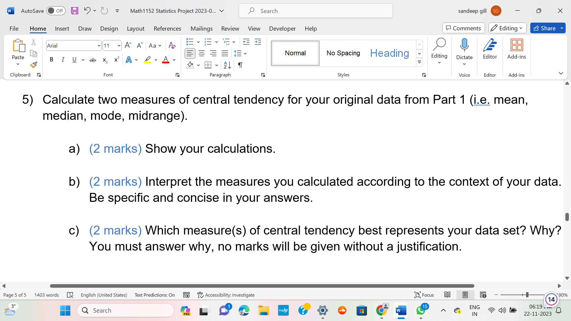571x321 pixels.
Task: Toggle underline formatting
Action: pos(74,60)
